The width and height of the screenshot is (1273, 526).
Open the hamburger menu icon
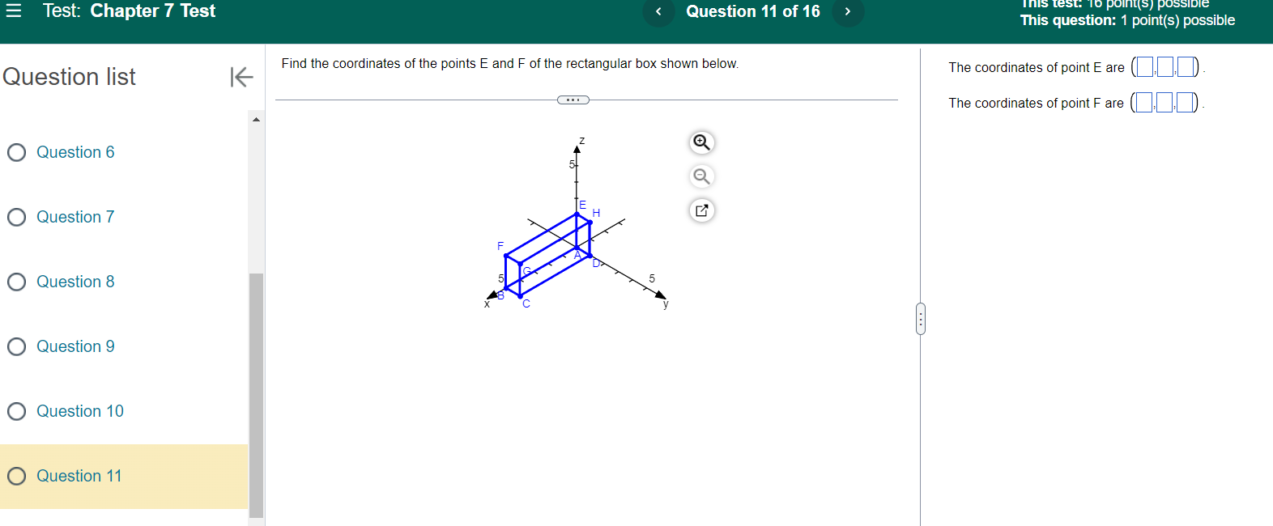(13, 11)
